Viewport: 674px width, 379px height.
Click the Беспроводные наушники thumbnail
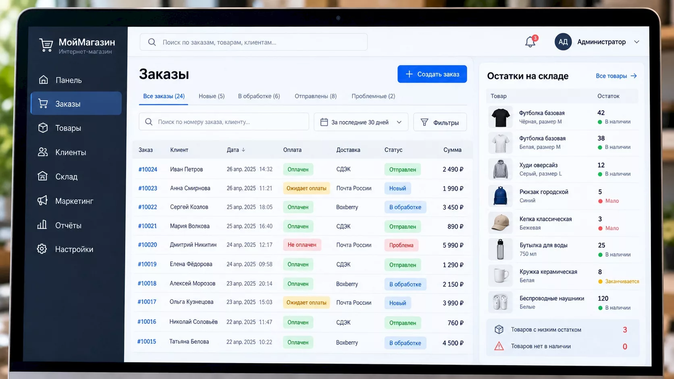pos(501,302)
